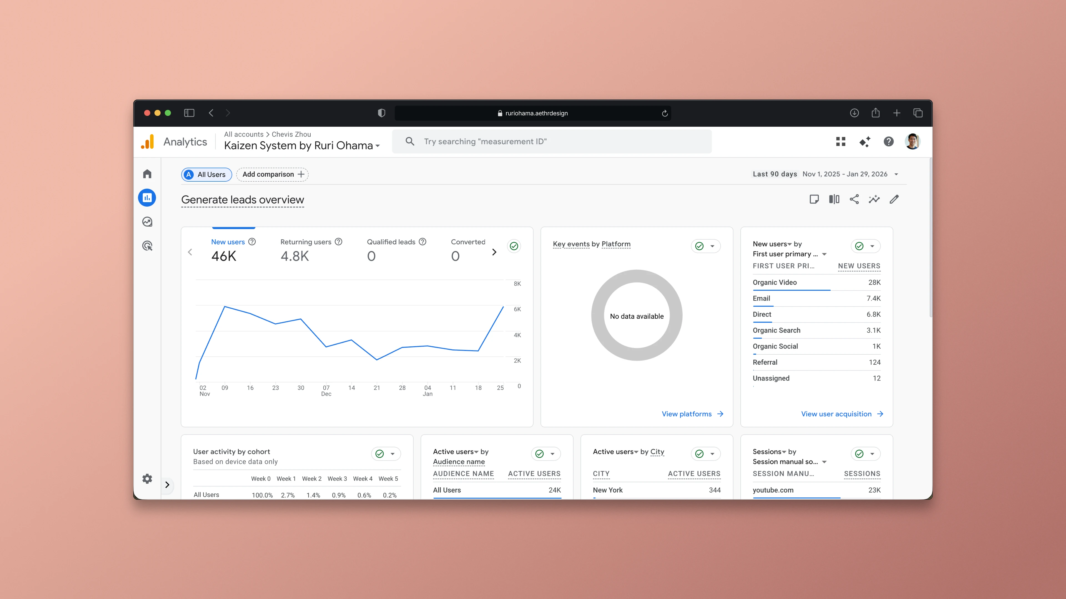
Task: Click the Customize report pencil icon
Action: 894,199
